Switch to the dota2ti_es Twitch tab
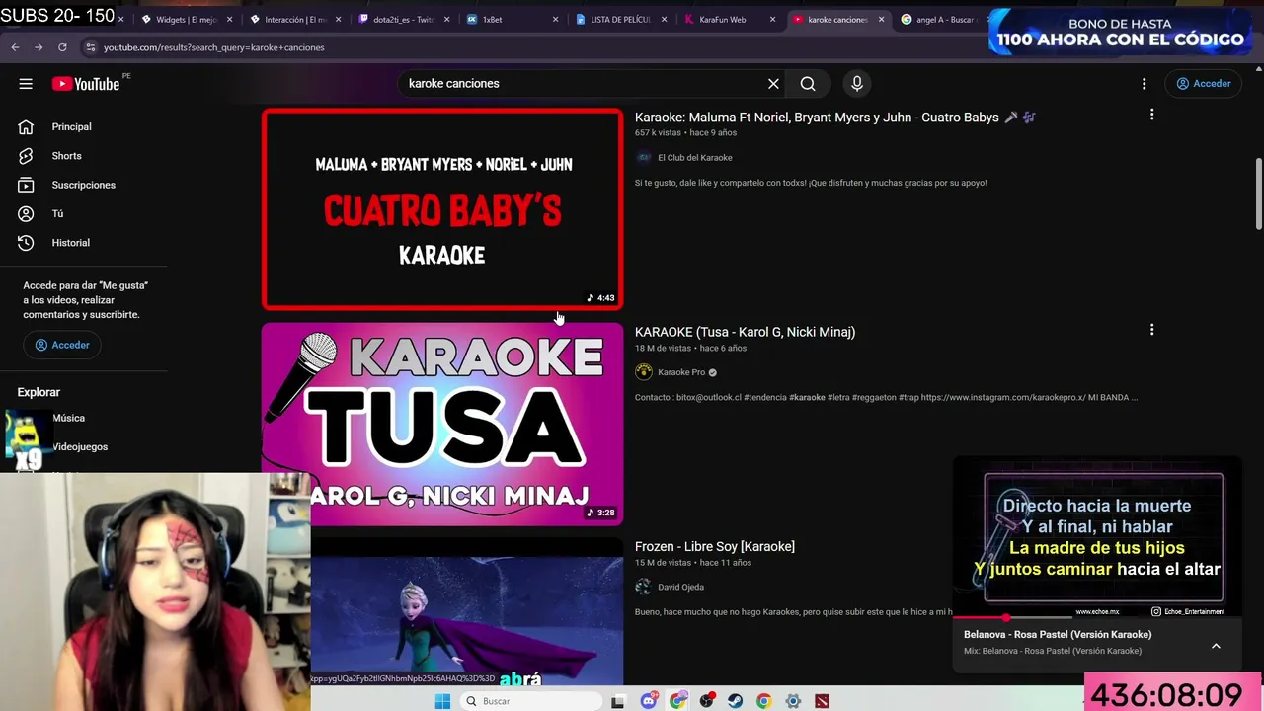Image resolution: width=1264 pixels, height=711 pixels. coord(403,19)
